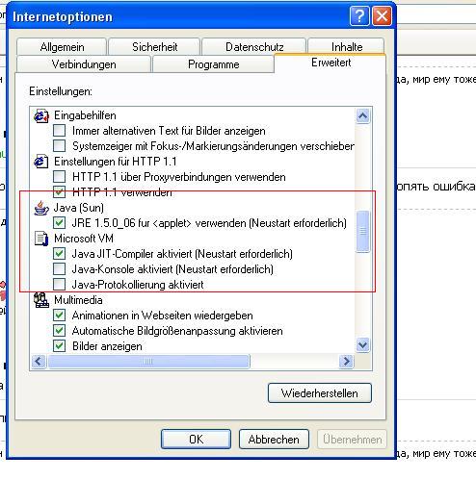Screen dimensions: 476x480
Task: Click the question mark help button in the title bar
Action: pos(359,16)
